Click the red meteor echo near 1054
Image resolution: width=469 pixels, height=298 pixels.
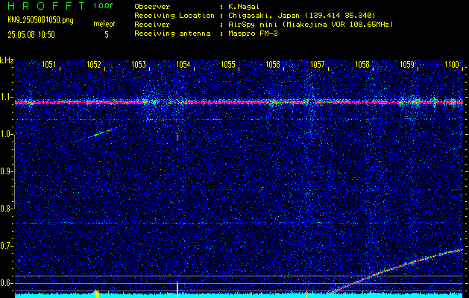(x=177, y=137)
